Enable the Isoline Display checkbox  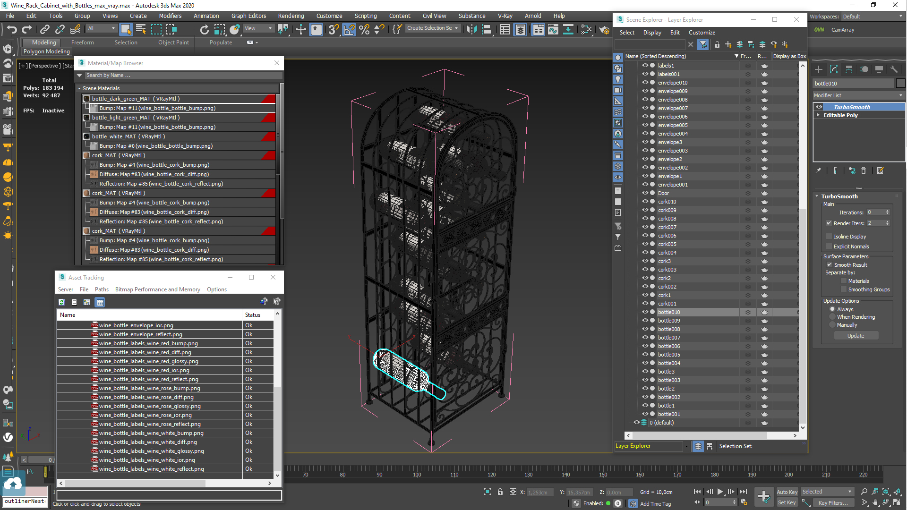(829, 237)
